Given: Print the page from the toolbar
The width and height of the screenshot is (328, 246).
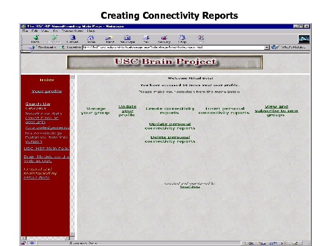Looking at the screenshot, I should pyautogui.click(x=146, y=39).
